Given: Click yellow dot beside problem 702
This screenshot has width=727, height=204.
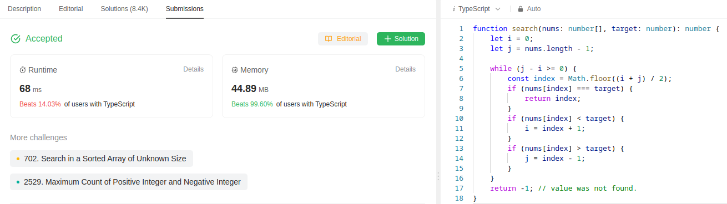Looking at the screenshot, I should tap(18, 159).
